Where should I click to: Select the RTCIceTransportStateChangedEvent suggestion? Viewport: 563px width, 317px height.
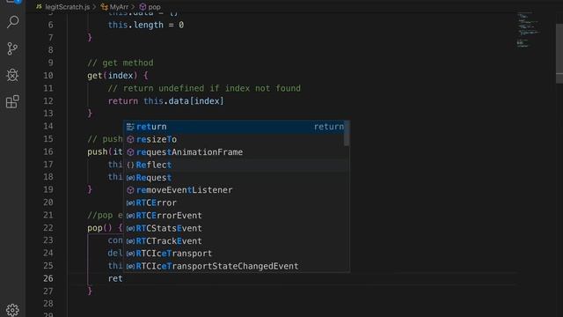tap(237, 266)
